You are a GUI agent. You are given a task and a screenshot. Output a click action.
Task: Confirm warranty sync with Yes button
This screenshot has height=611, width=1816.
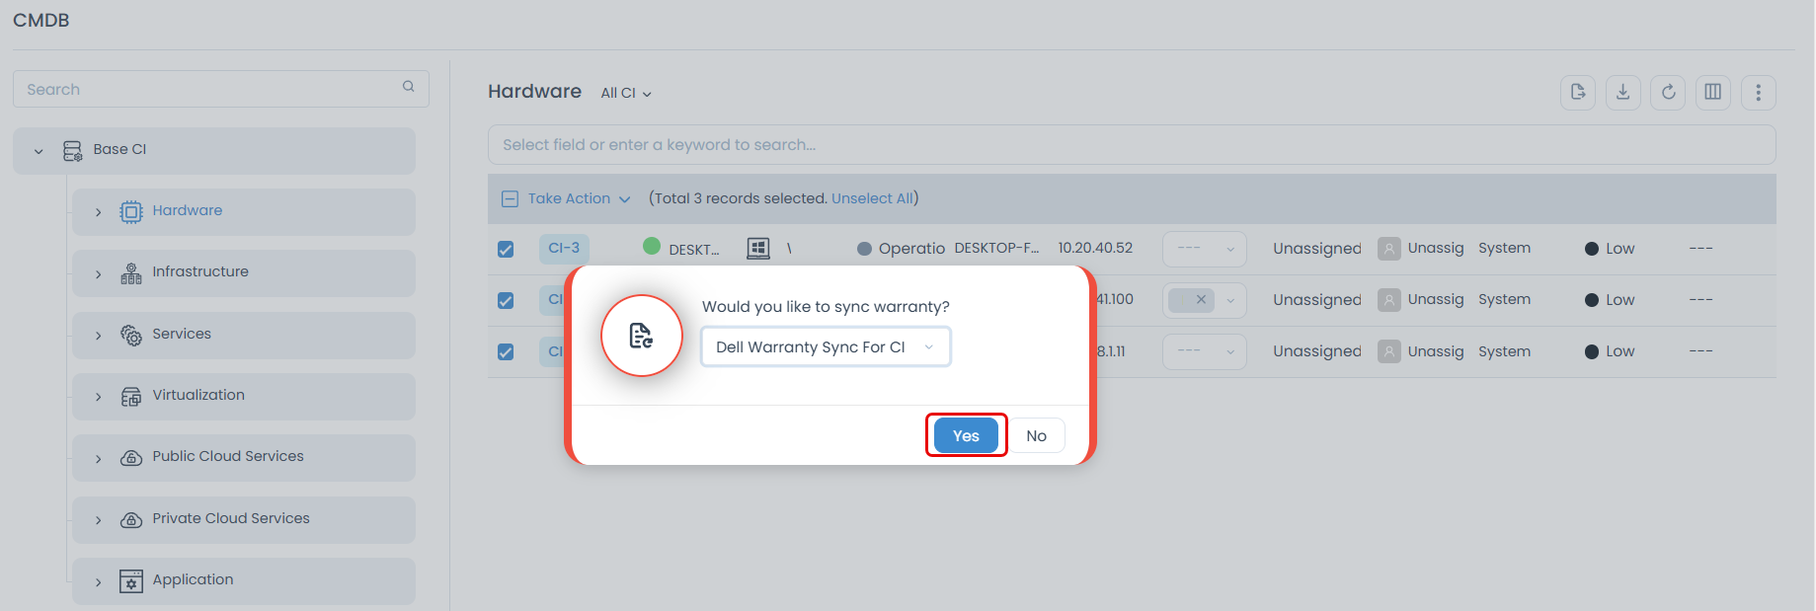[x=965, y=435]
